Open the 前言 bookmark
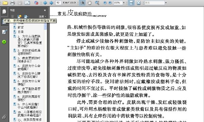The height and width of the screenshot is (122, 204). tap(20, 27)
